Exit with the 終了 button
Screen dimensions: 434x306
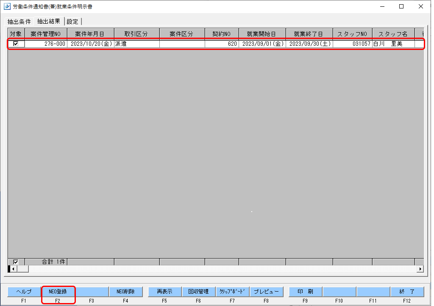click(x=407, y=292)
